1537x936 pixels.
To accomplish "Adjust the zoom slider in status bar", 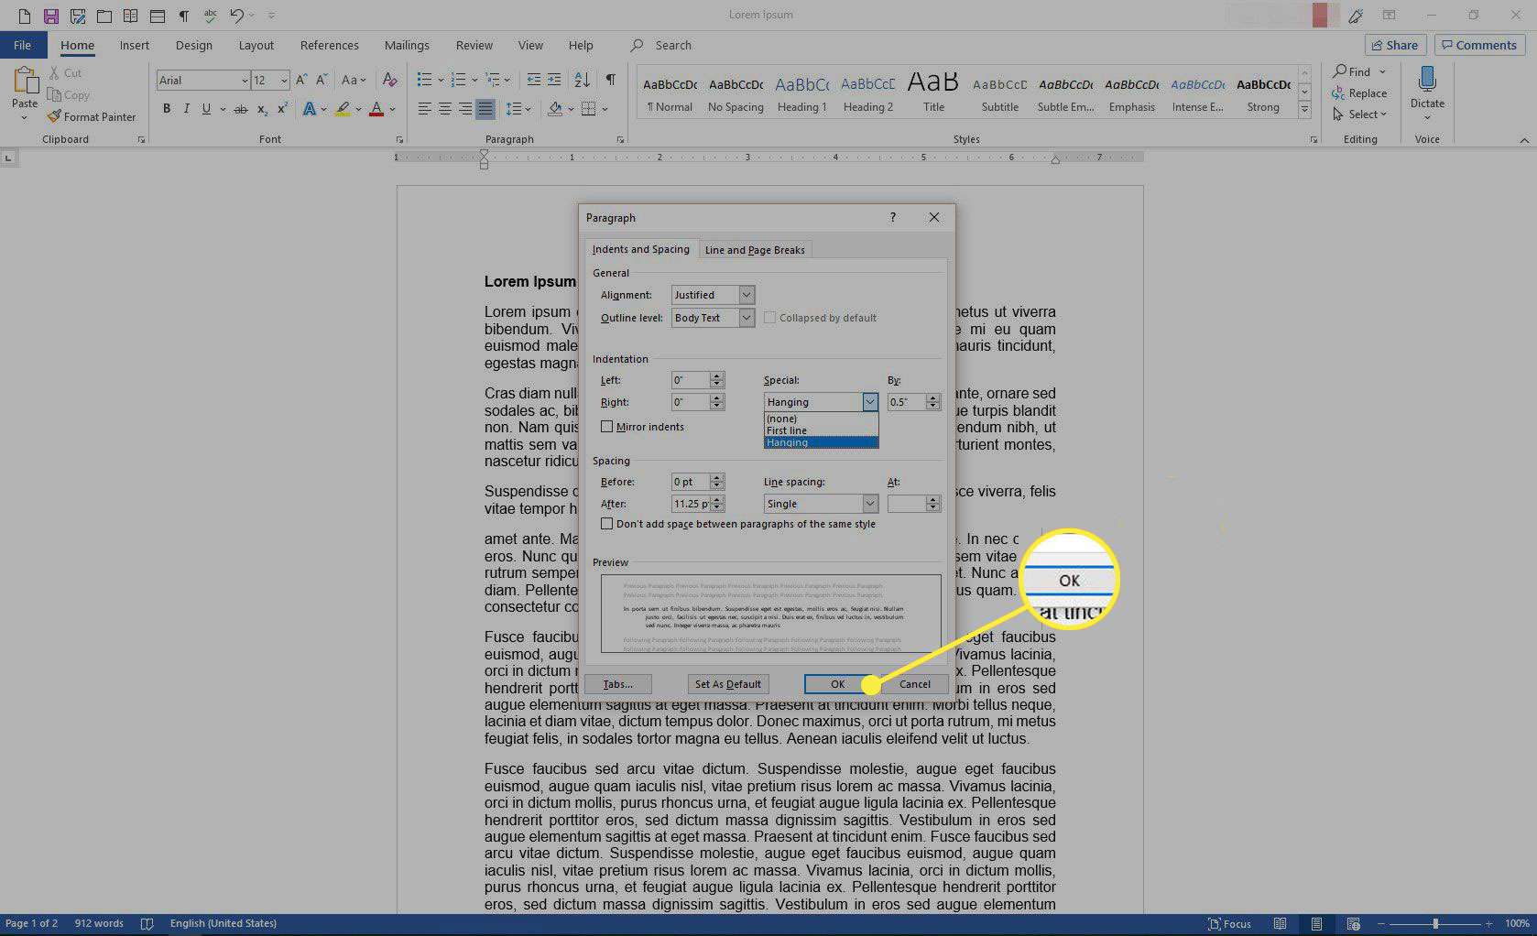I will tap(1435, 923).
